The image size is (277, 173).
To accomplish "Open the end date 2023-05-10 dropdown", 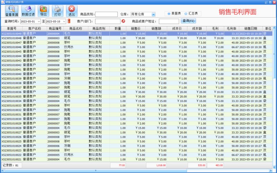I will pyautogui.click(x=64, y=21).
